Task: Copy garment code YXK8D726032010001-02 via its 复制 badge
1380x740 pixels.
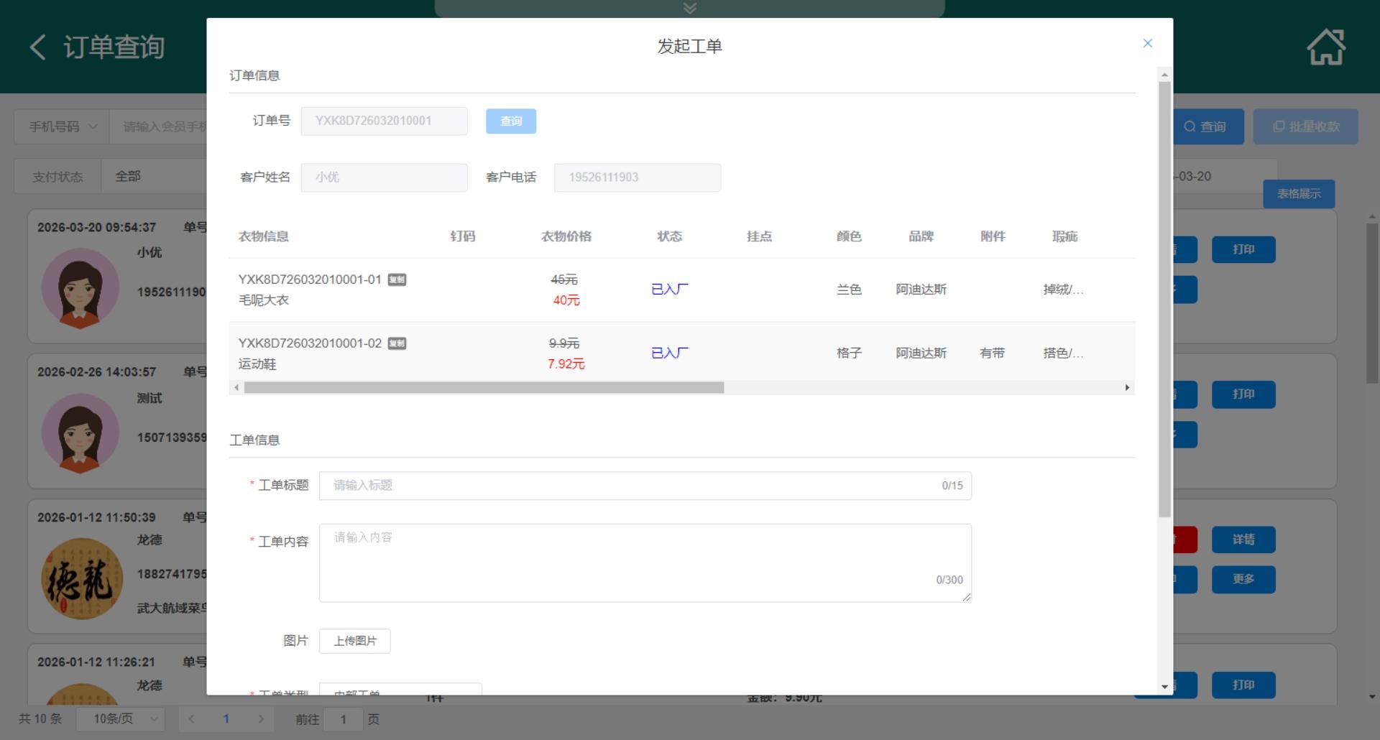Action: tap(397, 343)
